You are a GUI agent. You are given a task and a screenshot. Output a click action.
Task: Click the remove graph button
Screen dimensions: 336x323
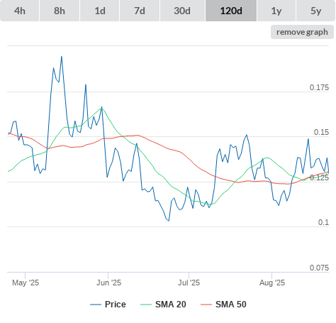302,32
